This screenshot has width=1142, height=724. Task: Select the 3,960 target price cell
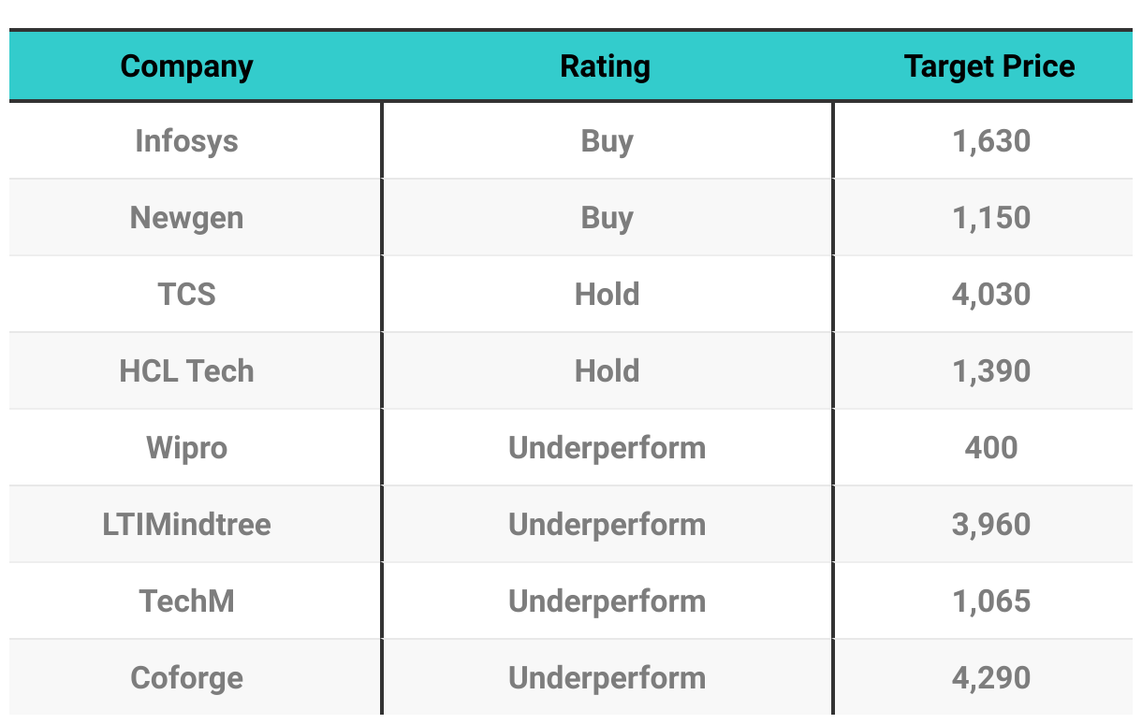(991, 525)
